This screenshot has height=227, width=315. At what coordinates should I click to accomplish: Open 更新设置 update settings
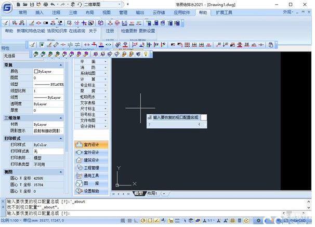[147, 31]
